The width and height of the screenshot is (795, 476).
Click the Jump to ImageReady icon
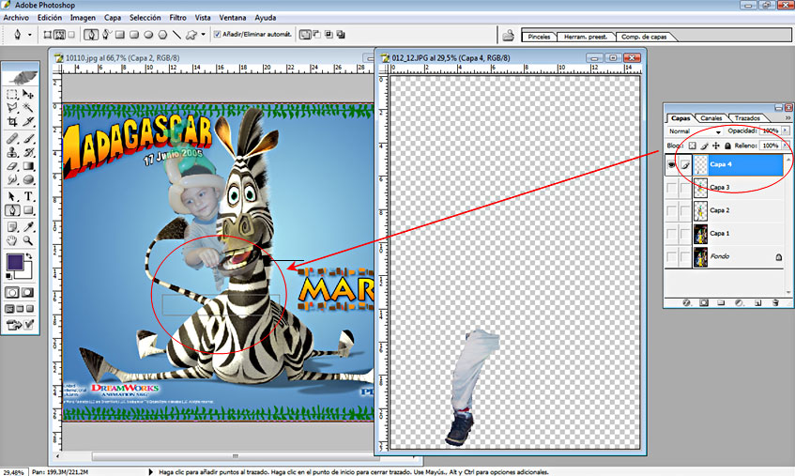[x=14, y=325]
